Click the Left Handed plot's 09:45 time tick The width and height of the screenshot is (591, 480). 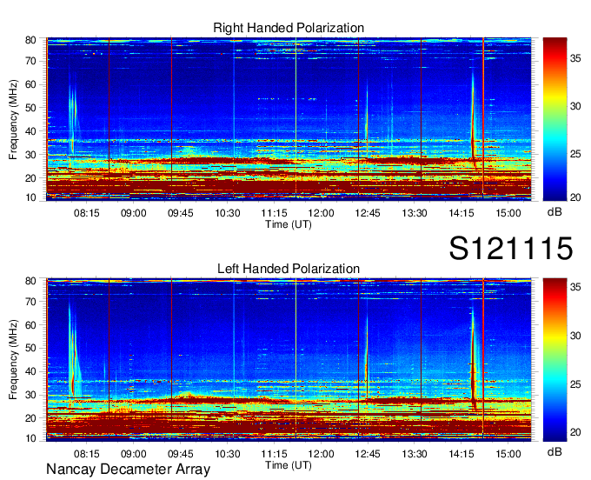[x=180, y=454]
